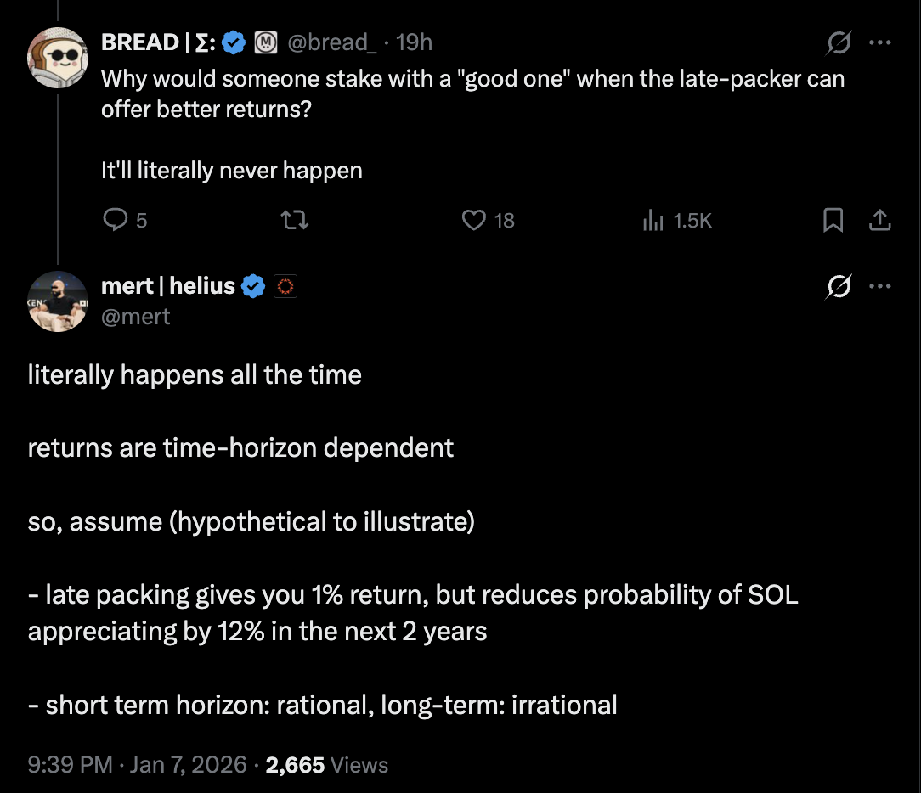Reply to BREAD's tweet using speech bubble icon
The height and width of the screenshot is (793, 921).
[x=116, y=220]
